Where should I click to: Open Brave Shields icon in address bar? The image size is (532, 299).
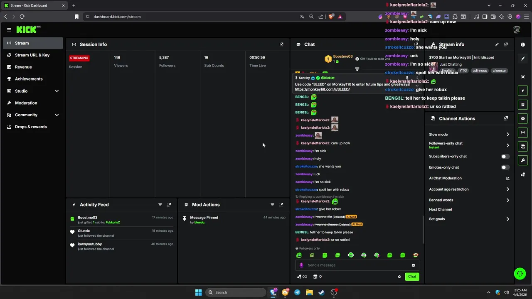(x=331, y=17)
